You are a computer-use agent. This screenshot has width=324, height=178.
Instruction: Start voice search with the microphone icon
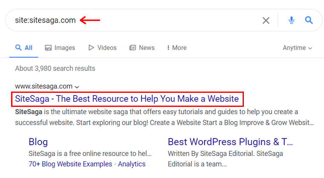pyautogui.click(x=291, y=20)
